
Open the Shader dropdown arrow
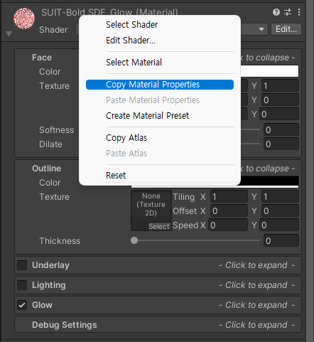tap(261, 29)
